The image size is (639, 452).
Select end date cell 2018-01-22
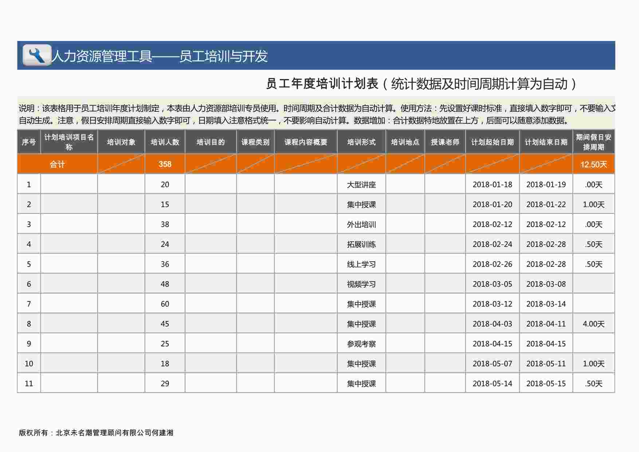[546, 204]
